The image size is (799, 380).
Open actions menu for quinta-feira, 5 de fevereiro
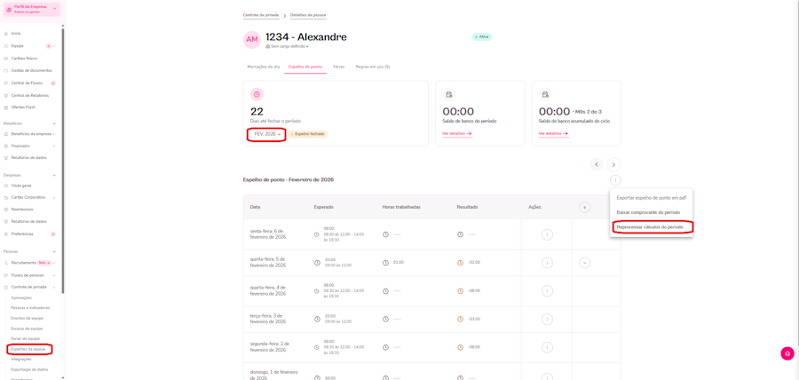(x=547, y=263)
